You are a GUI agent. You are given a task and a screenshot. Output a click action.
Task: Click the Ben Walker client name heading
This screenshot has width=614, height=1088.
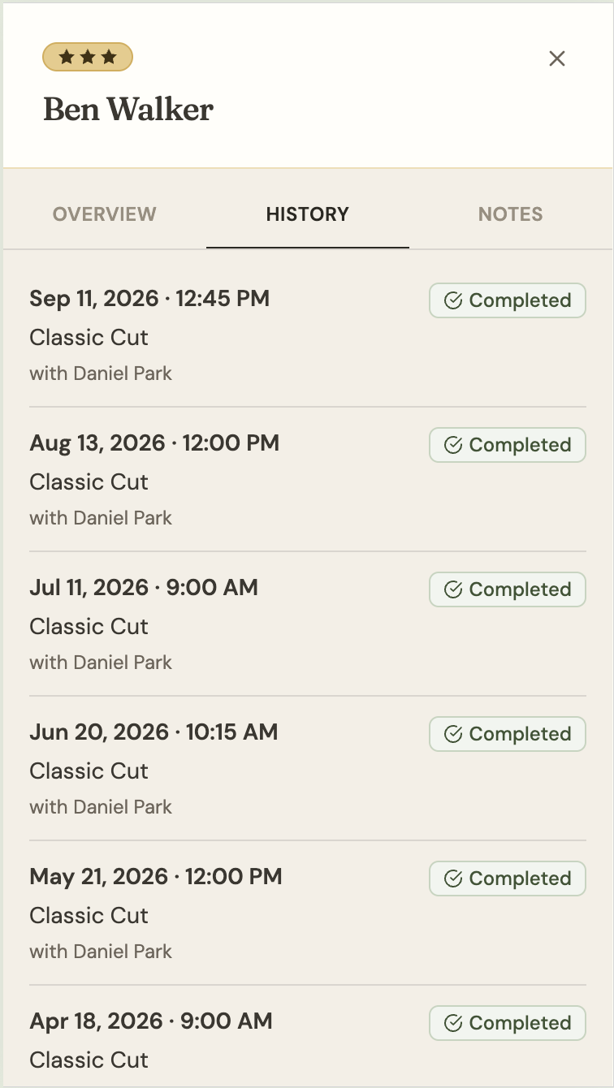pyautogui.click(x=128, y=109)
